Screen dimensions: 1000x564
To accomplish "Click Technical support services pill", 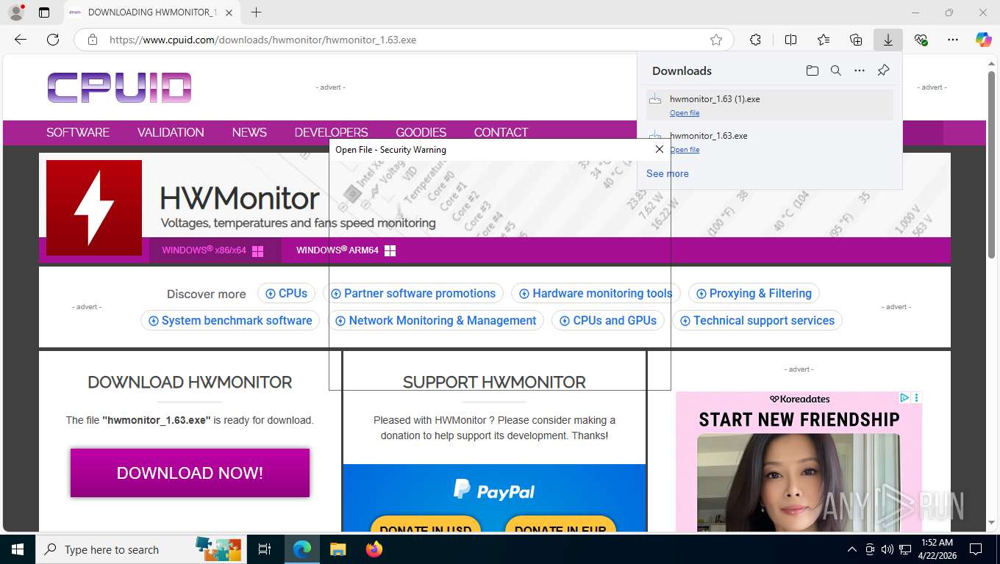I will pos(757,320).
